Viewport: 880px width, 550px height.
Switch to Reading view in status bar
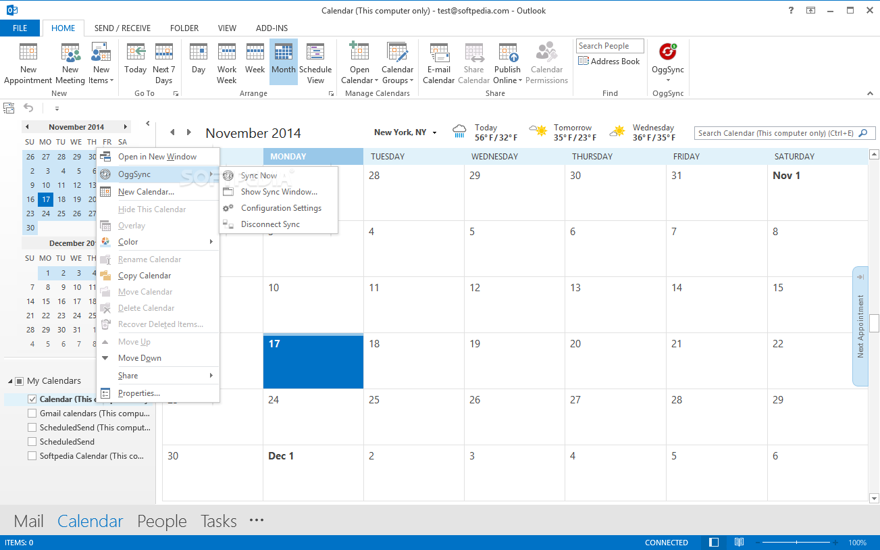[740, 543]
